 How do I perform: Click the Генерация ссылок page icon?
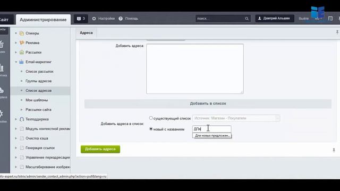coord(21,147)
